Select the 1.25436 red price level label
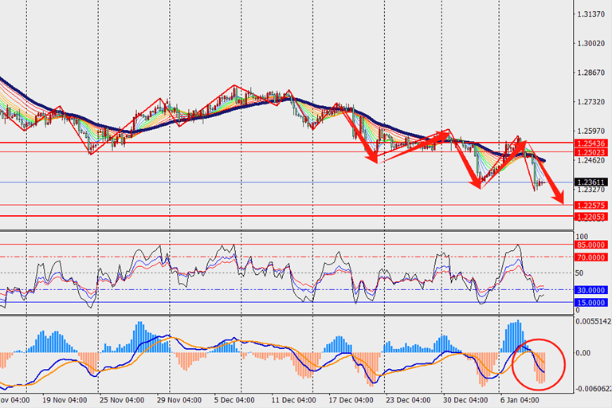Screen dimensions: 612x408 [x=591, y=143]
